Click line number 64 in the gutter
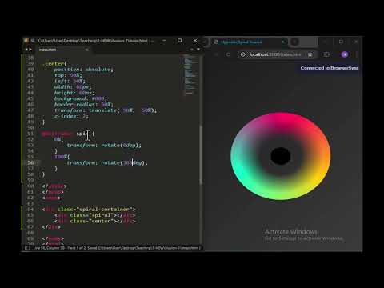 [30, 210]
